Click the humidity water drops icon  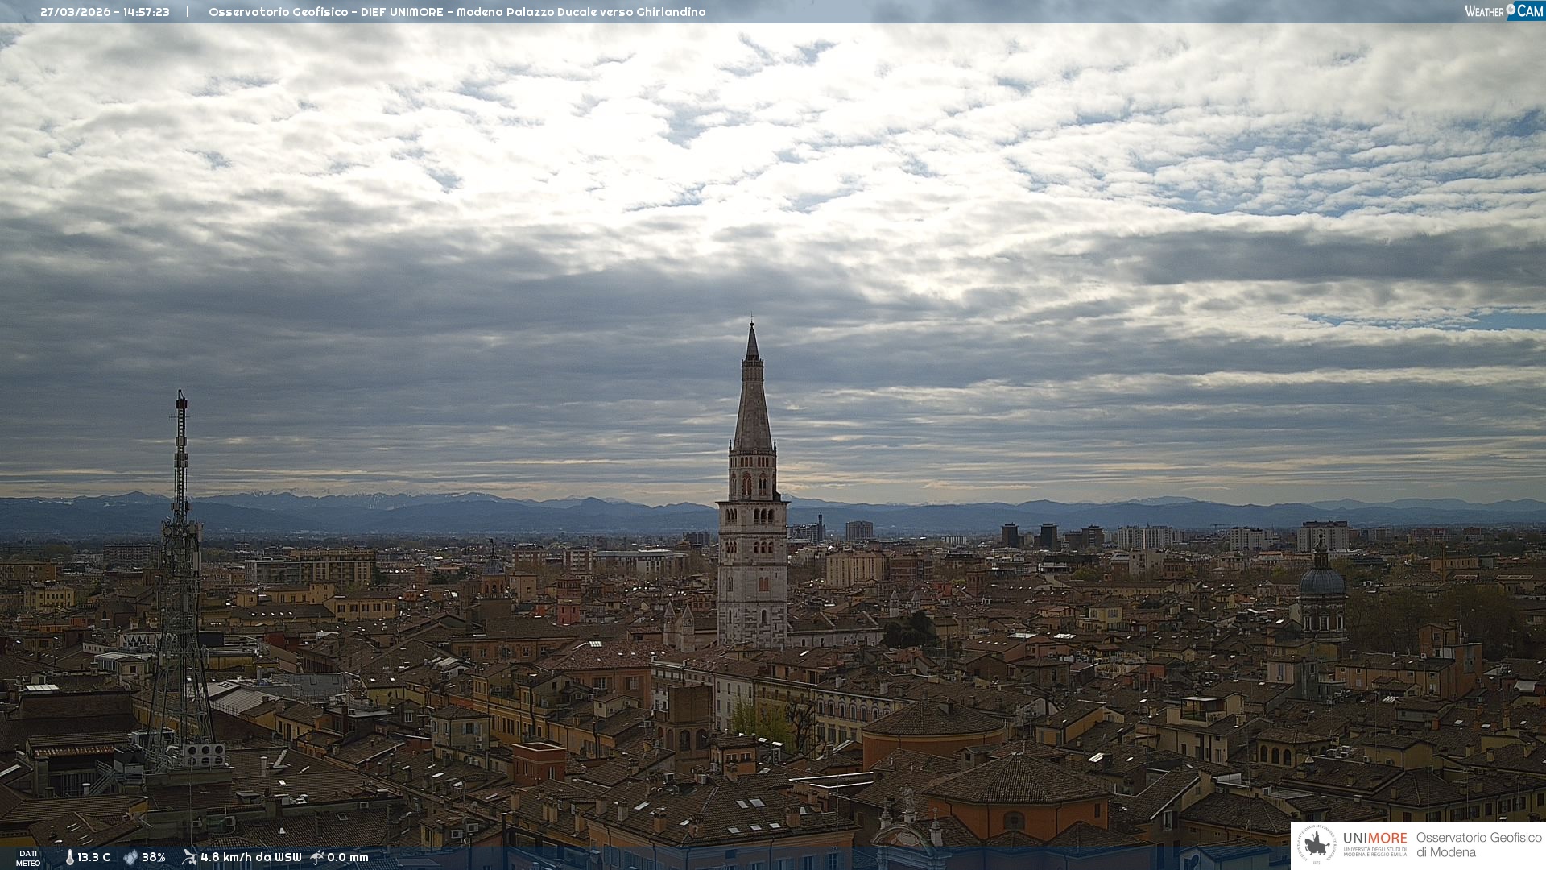point(130,857)
